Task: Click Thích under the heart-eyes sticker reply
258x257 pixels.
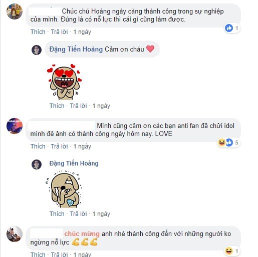Action: click(x=57, y=106)
